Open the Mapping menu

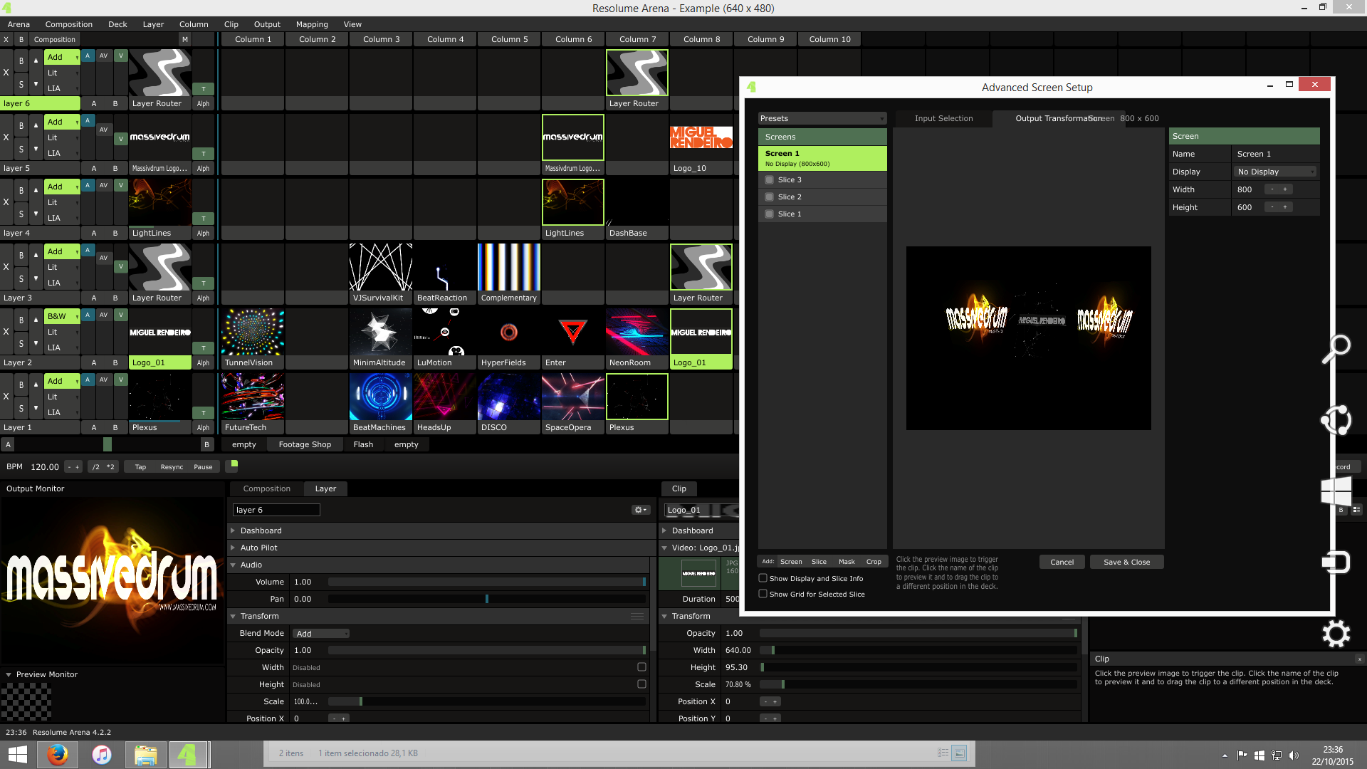tap(312, 24)
